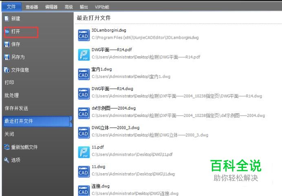The width and height of the screenshot is (282, 196).
Task: Click the 文件信息 info icon
Action: (7, 70)
